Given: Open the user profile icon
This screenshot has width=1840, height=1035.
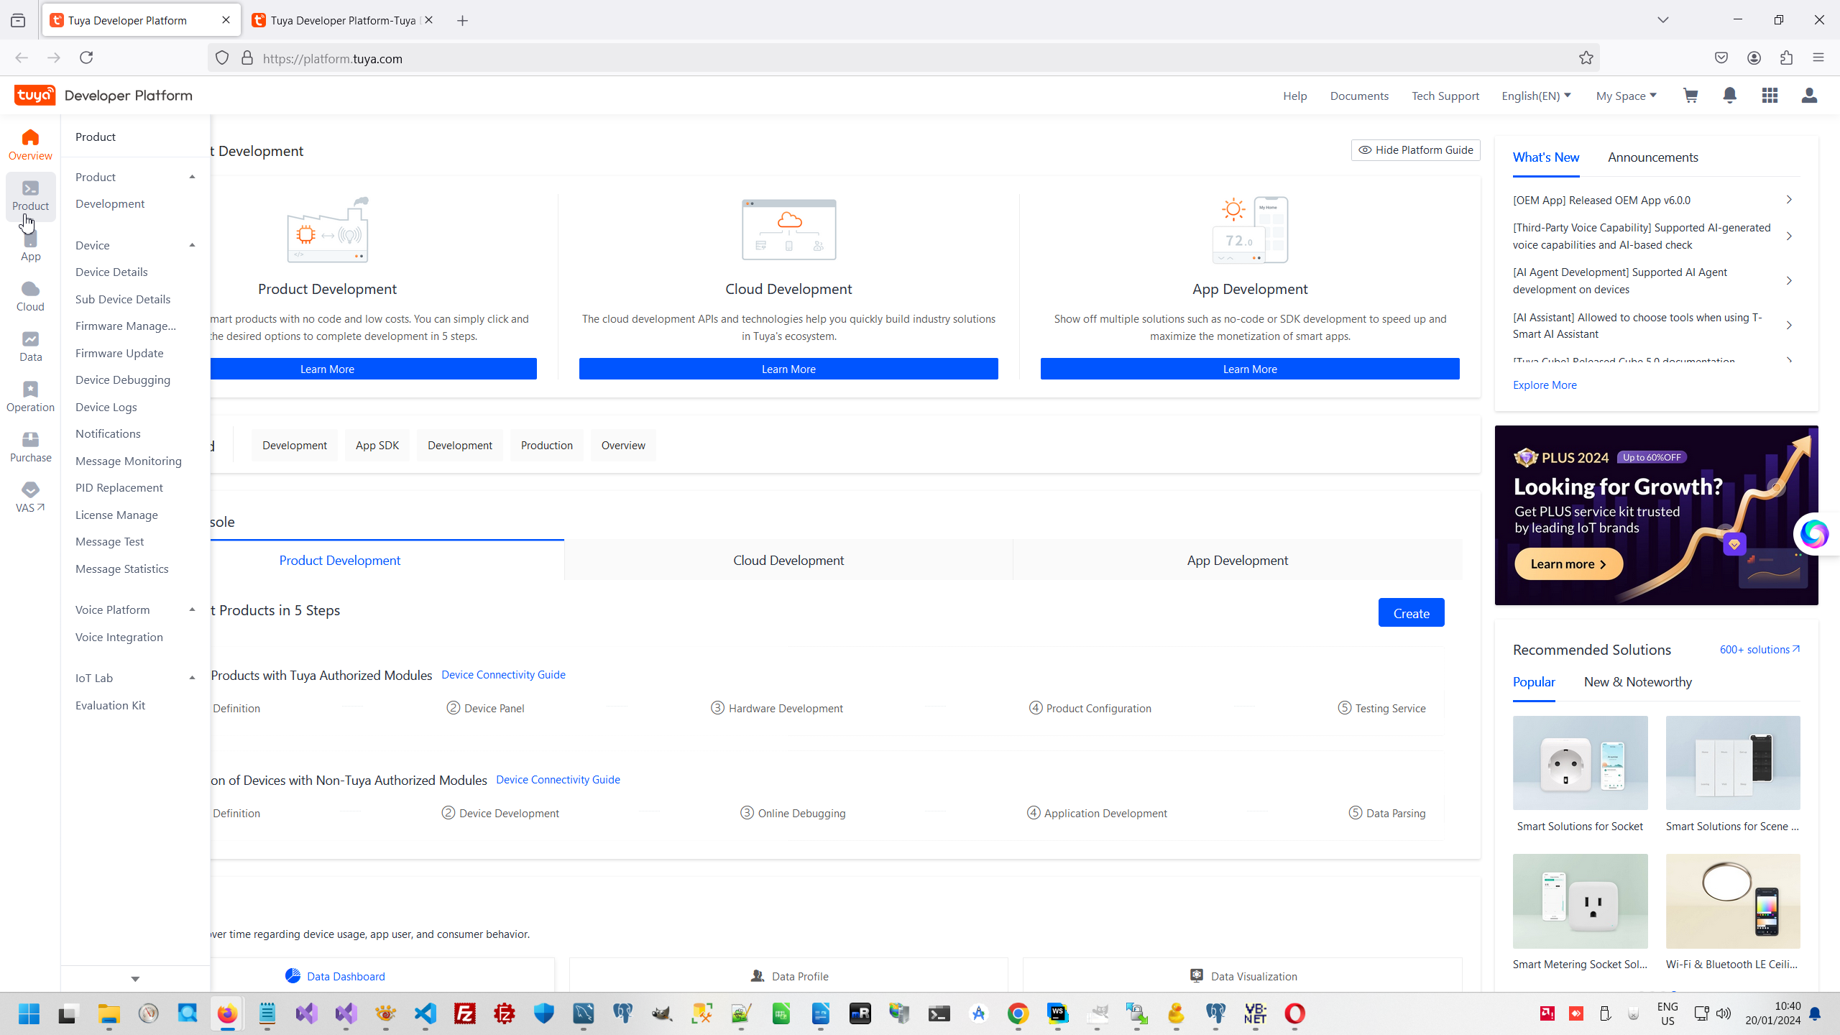Looking at the screenshot, I should point(1809,96).
